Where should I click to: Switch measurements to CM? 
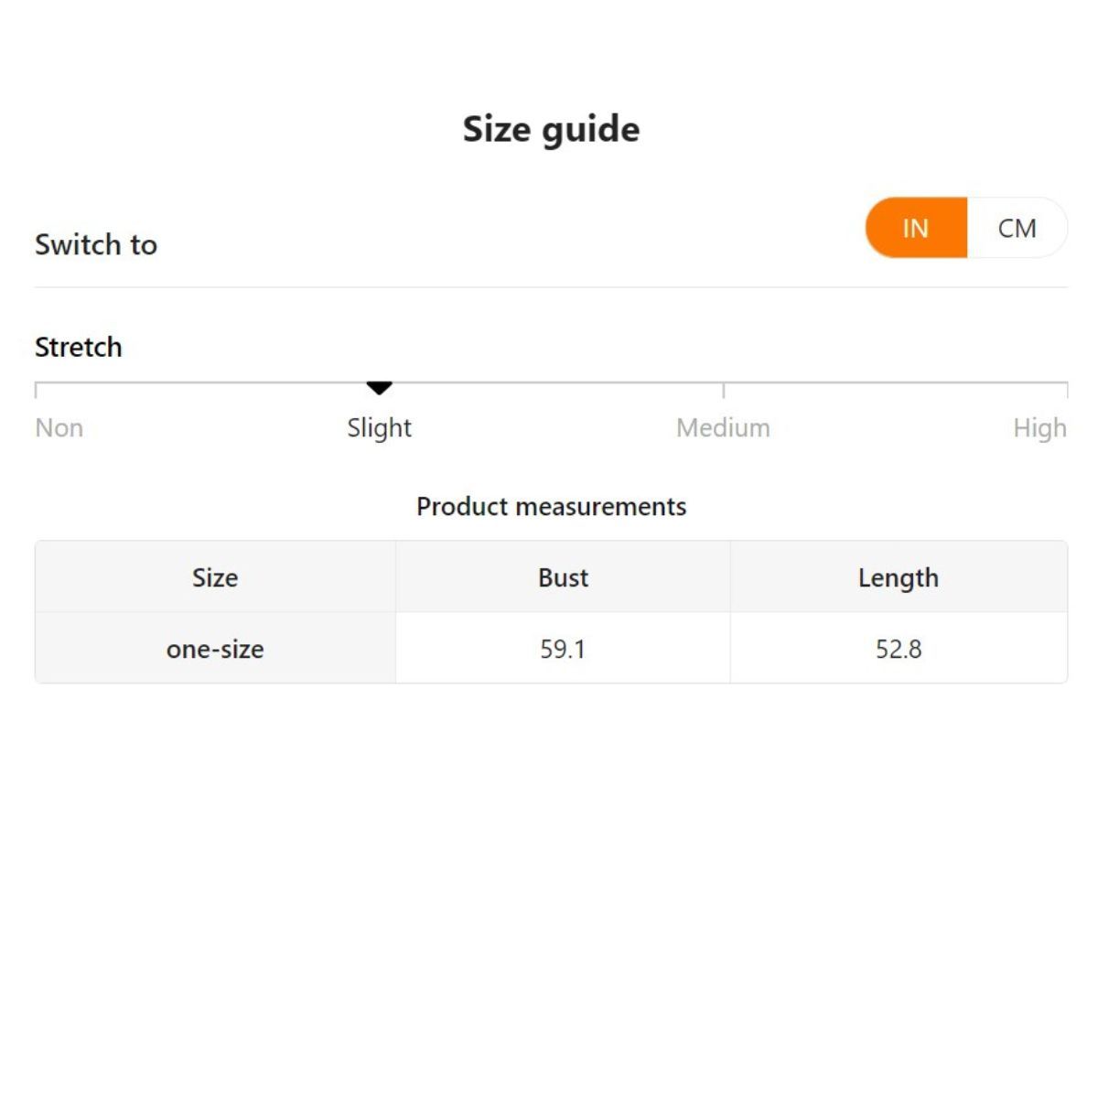point(1017,228)
